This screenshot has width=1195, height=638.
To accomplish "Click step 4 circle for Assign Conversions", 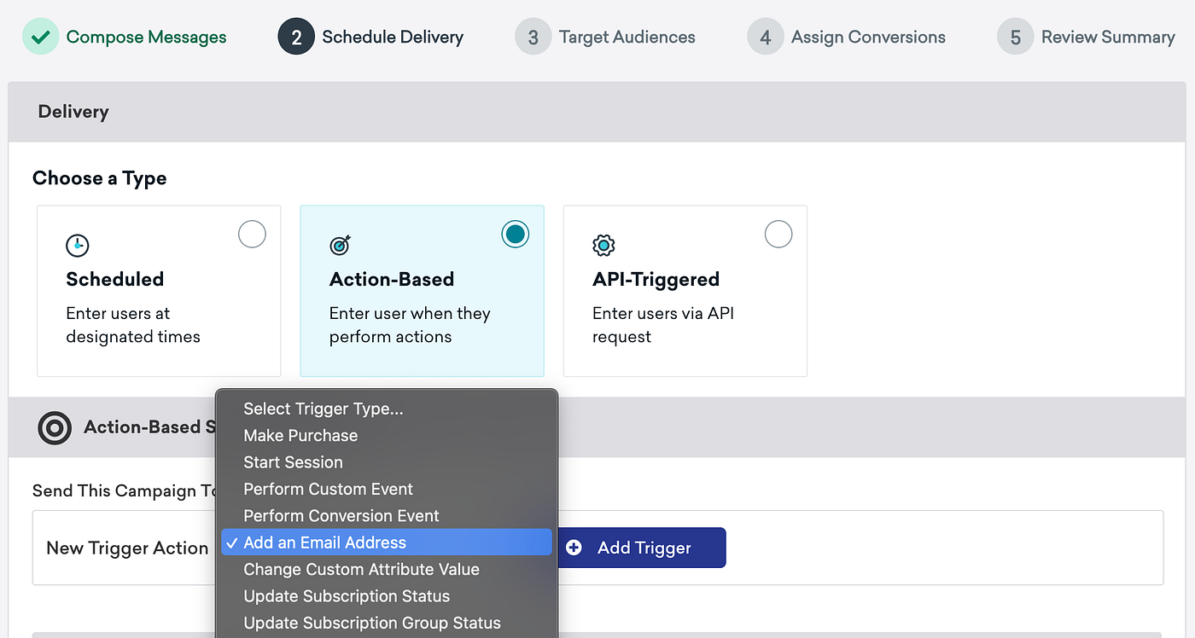I will click(x=766, y=38).
